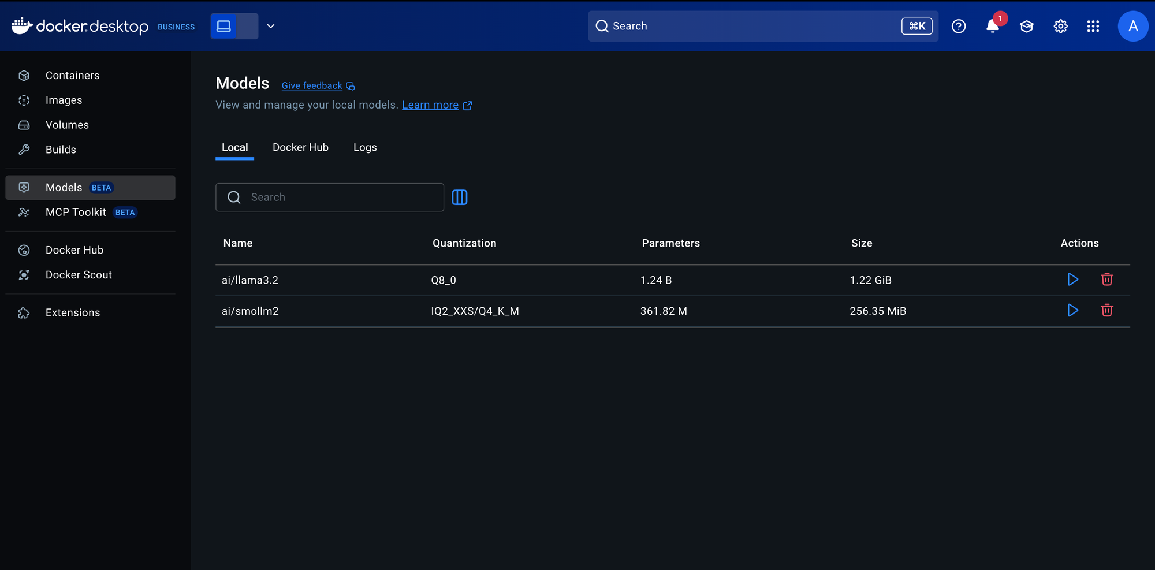
Task: Select the ai/llama3.2 model name
Action: tap(250, 280)
